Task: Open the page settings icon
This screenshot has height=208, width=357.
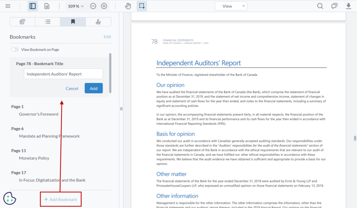Action: click(46, 6)
